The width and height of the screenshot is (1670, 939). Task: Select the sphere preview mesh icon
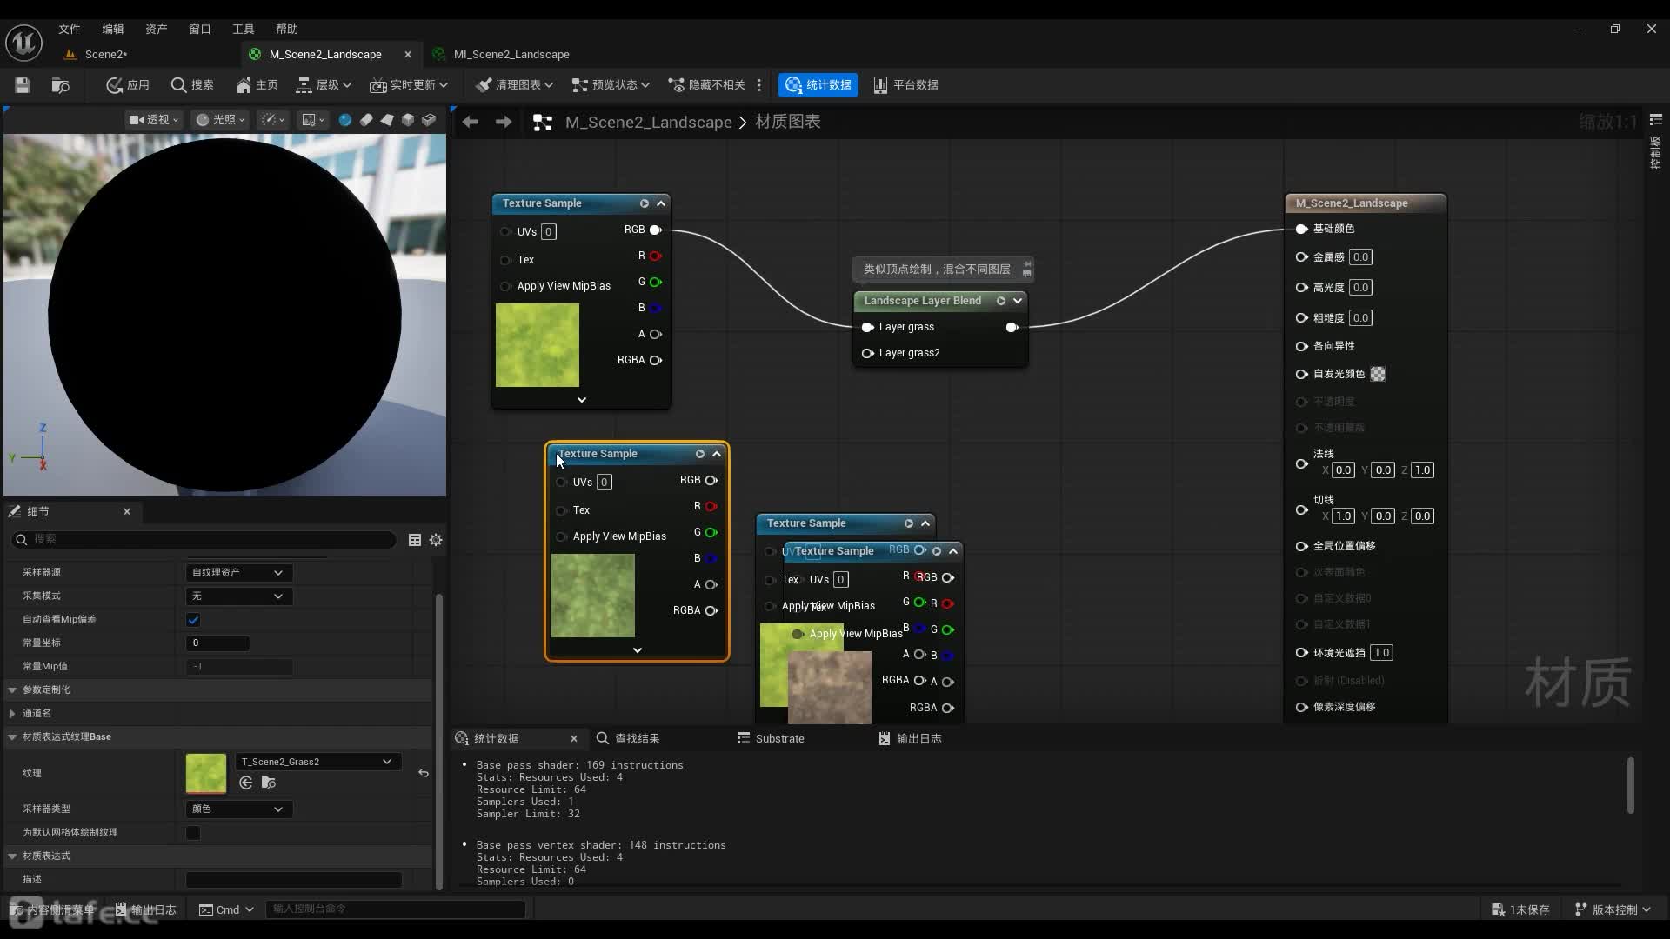click(344, 120)
